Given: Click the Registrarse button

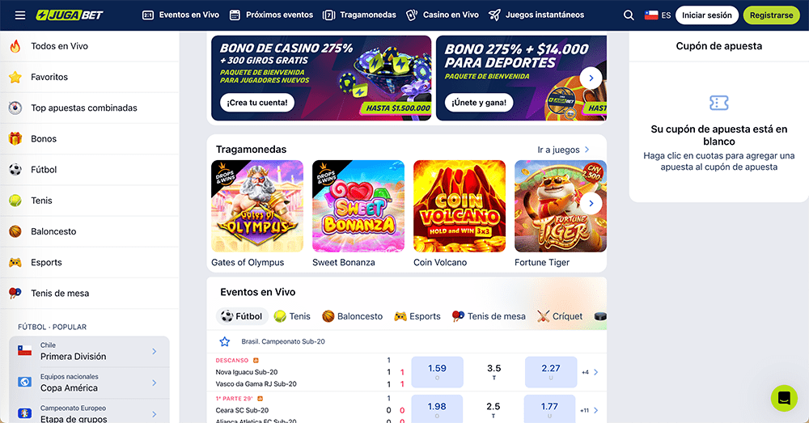Looking at the screenshot, I should pyautogui.click(x=771, y=15).
